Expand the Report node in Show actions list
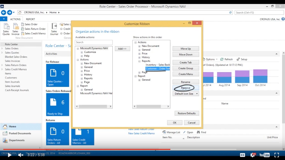The image size is (285, 160). coord(135,76)
